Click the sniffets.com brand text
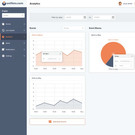 [15, 3]
